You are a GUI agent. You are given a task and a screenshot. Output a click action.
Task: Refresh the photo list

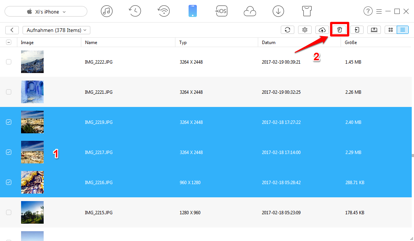(288, 30)
